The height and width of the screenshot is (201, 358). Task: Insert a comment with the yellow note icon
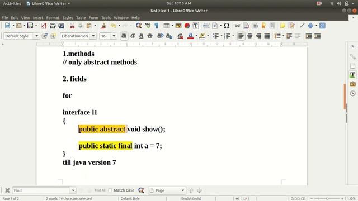pos(282,26)
